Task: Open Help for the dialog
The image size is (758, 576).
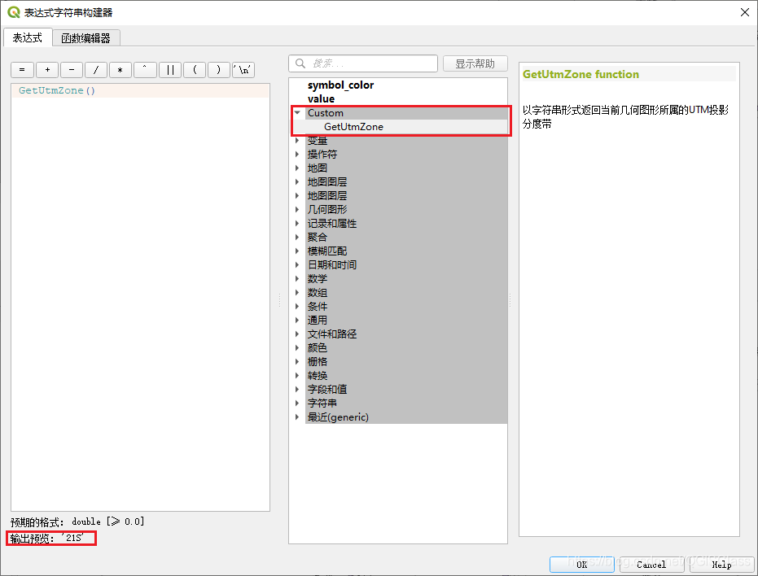Action: [x=721, y=565]
